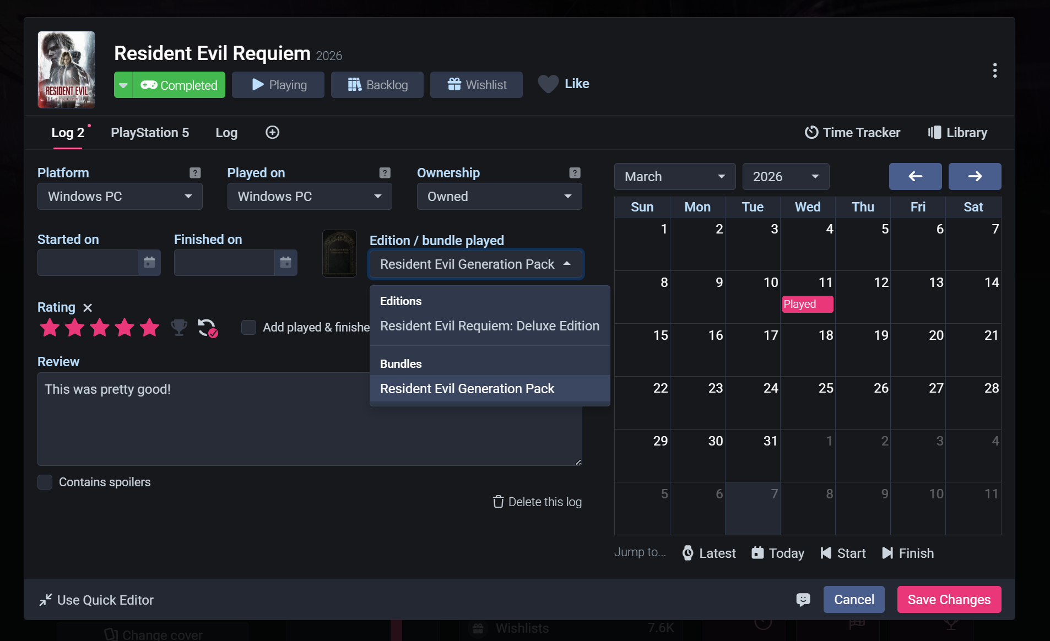Viewport: 1050px width, 641px height.
Task: Switch to the Log tab
Action: point(226,133)
